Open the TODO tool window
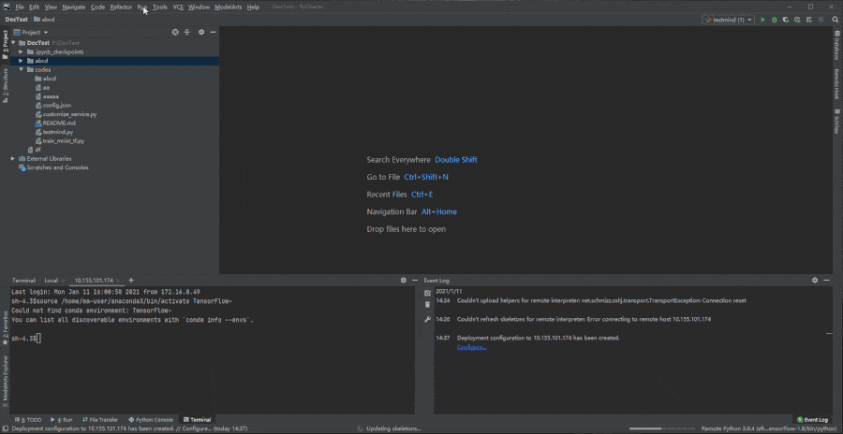 pyautogui.click(x=30, y=419)
